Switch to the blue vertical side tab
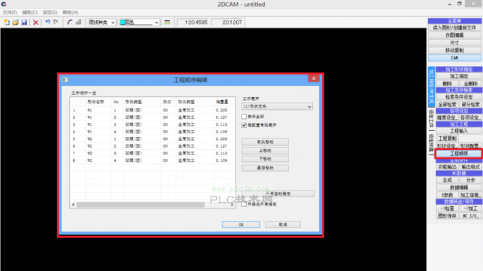Viewport: 483px width, 271px height. (431, 87)
